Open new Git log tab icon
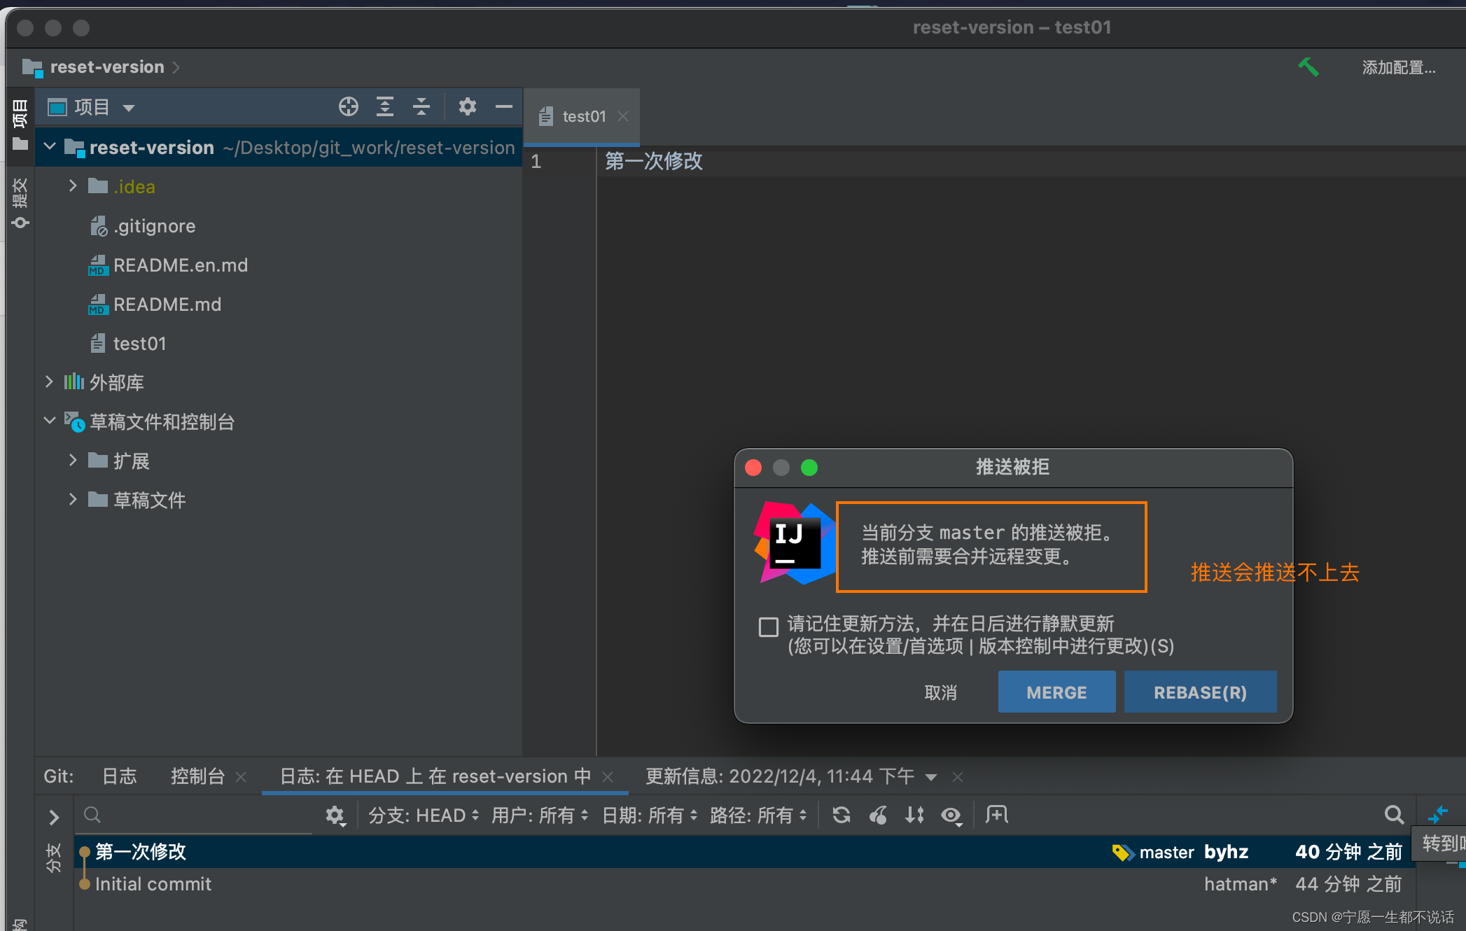The width and height of the screenshot is (1466, 931). pos(996,815)
